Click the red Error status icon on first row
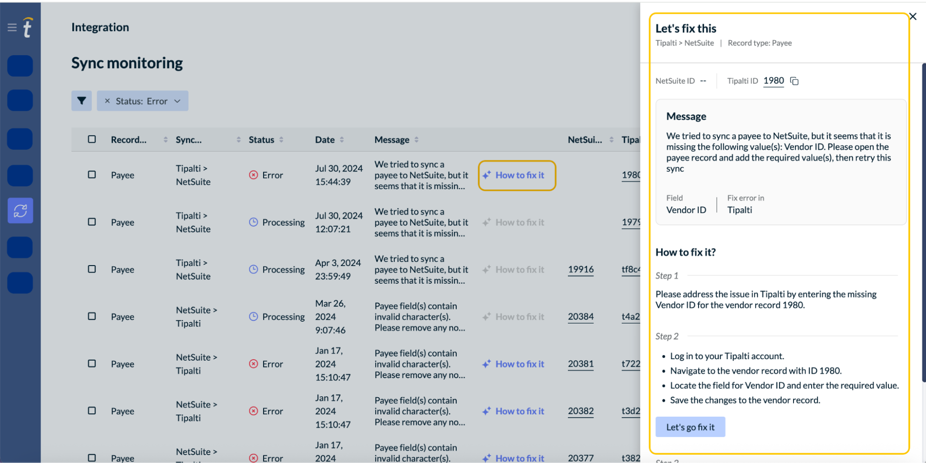This screenshot has width=926, height=463. click(x=253, y=175)
